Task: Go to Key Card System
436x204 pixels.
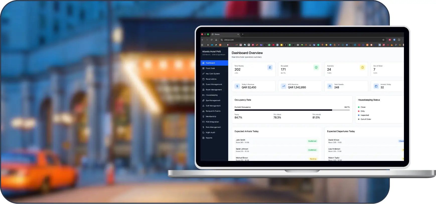Action: (213, 74)
